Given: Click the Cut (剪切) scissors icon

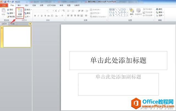Looking at the screenshot, I should (9, 9).
